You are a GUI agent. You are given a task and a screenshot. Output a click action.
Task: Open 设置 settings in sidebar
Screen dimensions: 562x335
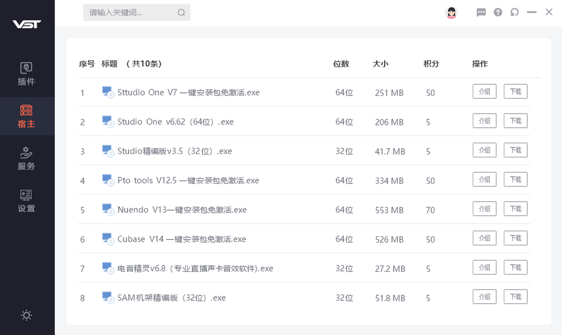27,201
